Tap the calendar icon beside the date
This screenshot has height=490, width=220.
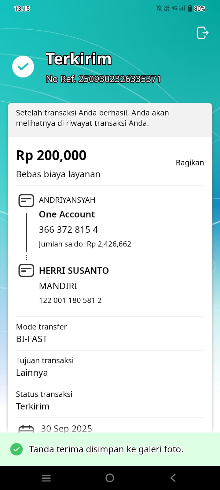pyautogui.click(x=26, y=428)
